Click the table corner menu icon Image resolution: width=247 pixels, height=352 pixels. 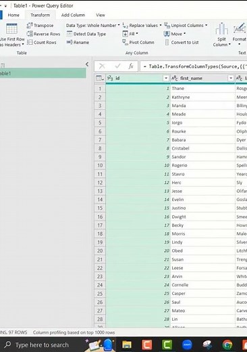pos(100,78)
